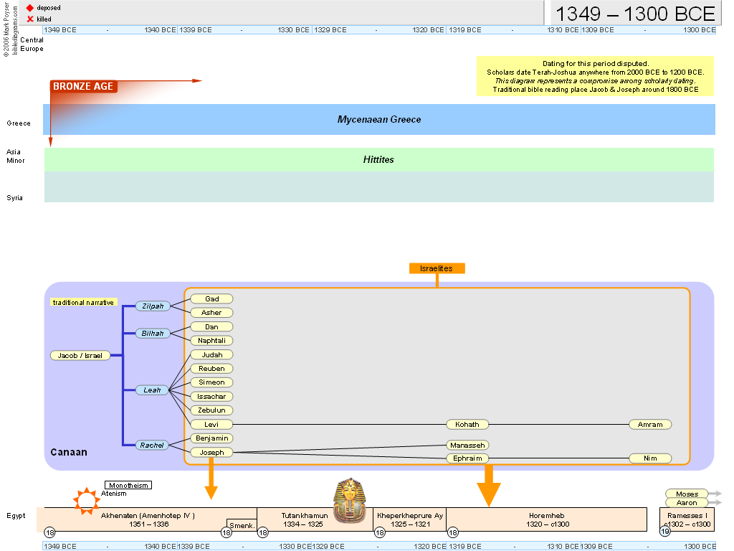Select the Leah mother node
Image resolution: width=734 pixels, height=551 pixels.
coord(152,390)
